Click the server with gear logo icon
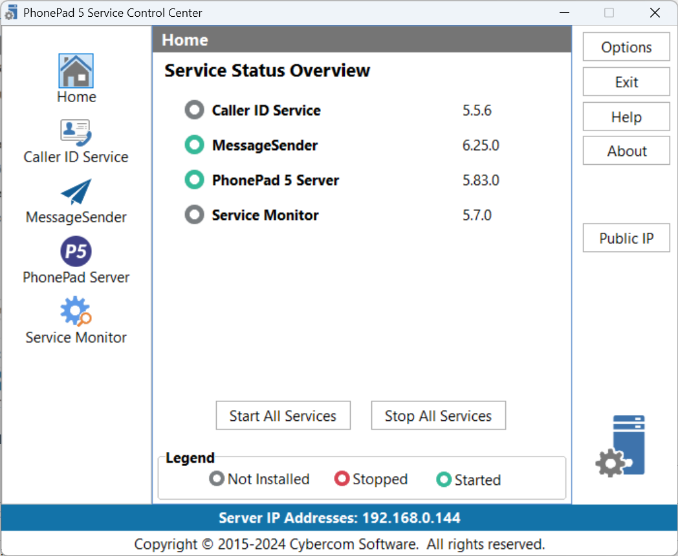The height and width of the screenshot is (556, 678). pyautogui.click(x=620, y=446)
